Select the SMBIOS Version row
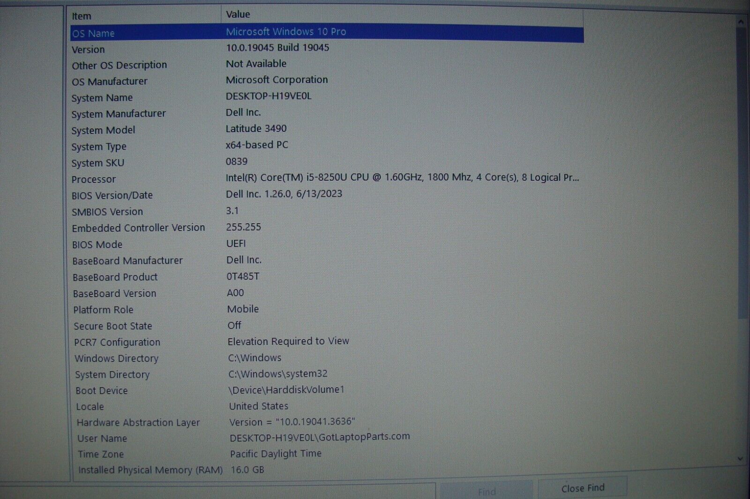 click(327, 212)
